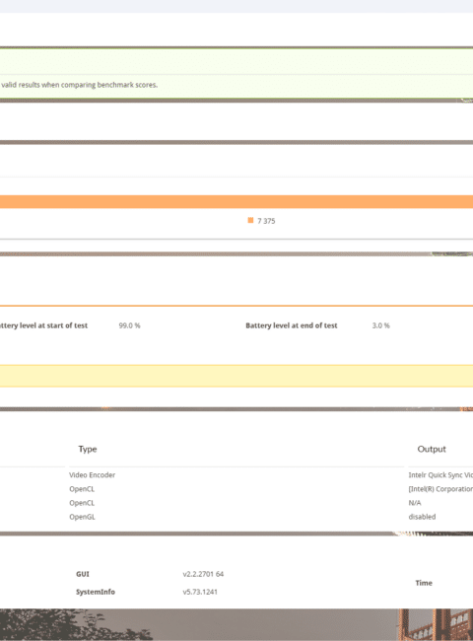
Task: Click the orange score bar
Action: click(x=236, y=202)
